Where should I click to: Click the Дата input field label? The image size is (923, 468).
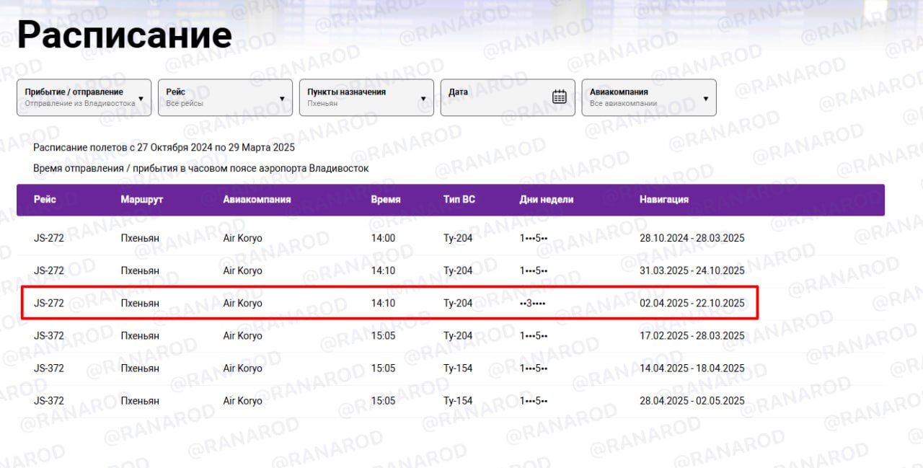[x=458, y=92]
